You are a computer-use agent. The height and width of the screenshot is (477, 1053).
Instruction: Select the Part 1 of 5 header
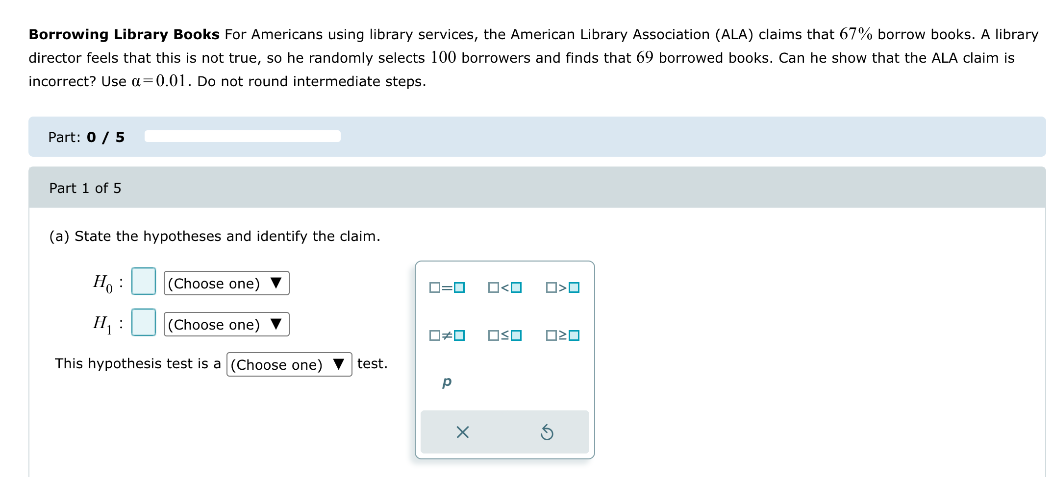[85, 188]
